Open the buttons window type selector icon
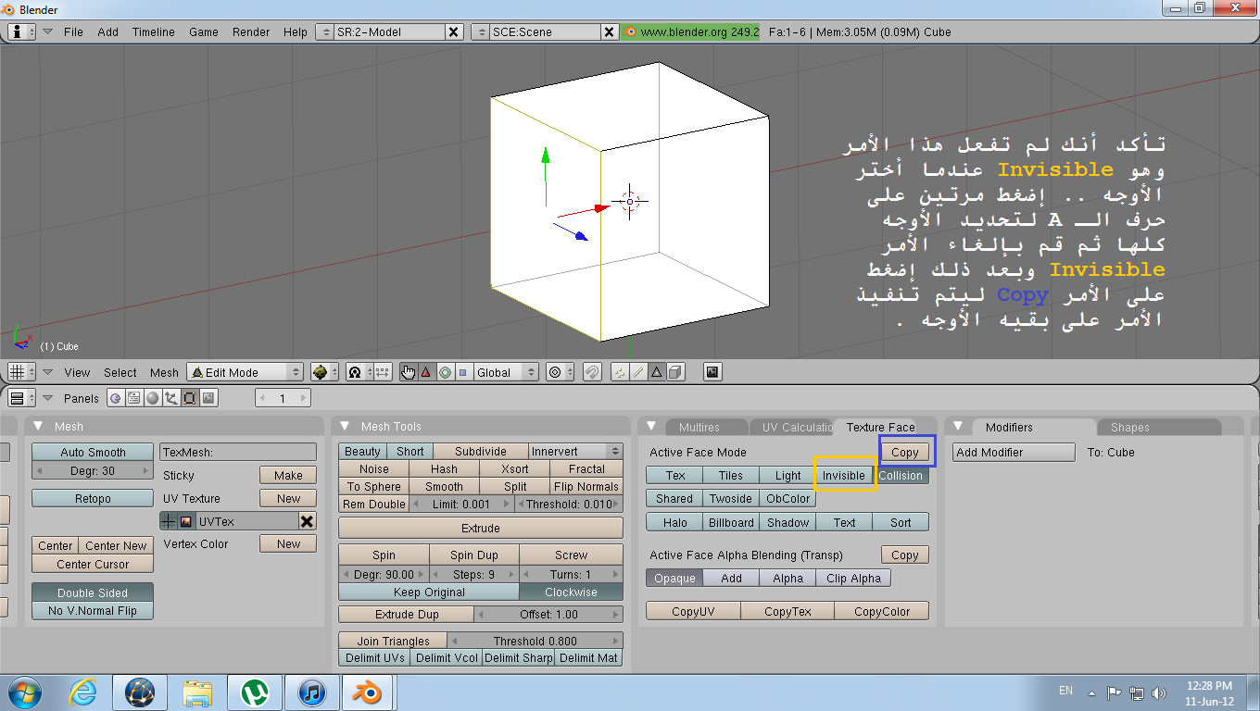 point(22,398)
